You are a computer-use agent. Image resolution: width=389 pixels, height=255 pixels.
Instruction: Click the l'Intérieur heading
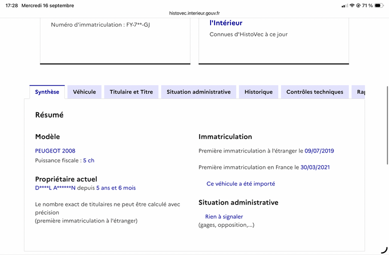[226, 23]
